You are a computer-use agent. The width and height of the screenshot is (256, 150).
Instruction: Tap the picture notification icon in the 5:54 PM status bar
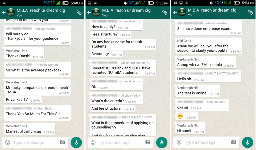coord(181,3)
